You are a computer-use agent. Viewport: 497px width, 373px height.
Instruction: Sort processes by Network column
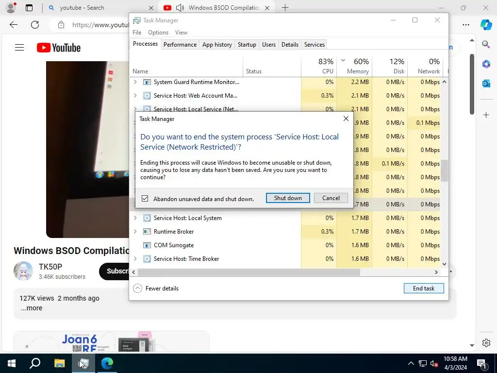[425, 66]
